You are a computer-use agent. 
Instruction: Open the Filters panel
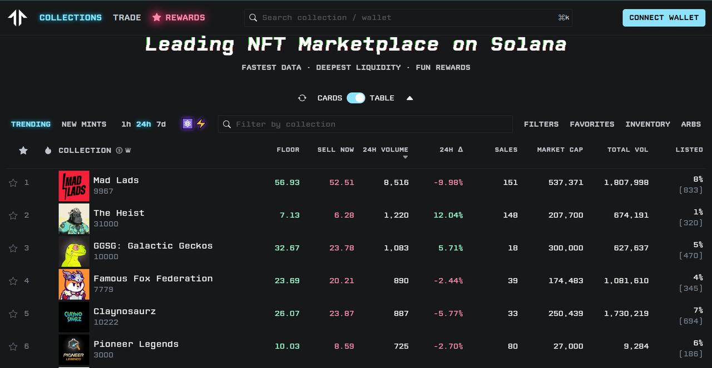point(541,125)
